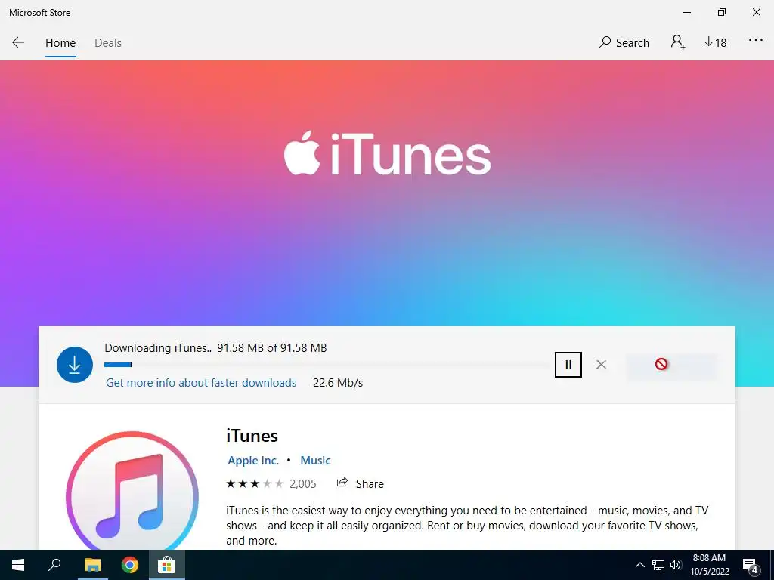Screen dimensions: 774x580
Task: Click the 2,005 ratings count
Action: (302, 484)
